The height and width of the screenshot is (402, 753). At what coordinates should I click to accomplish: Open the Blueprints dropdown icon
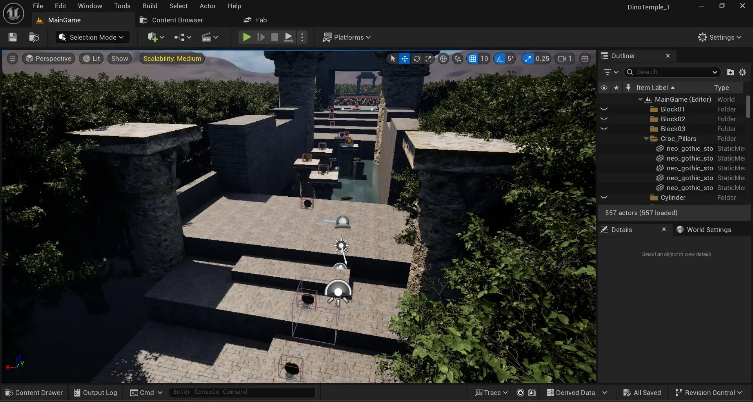(x=183, y=37)
